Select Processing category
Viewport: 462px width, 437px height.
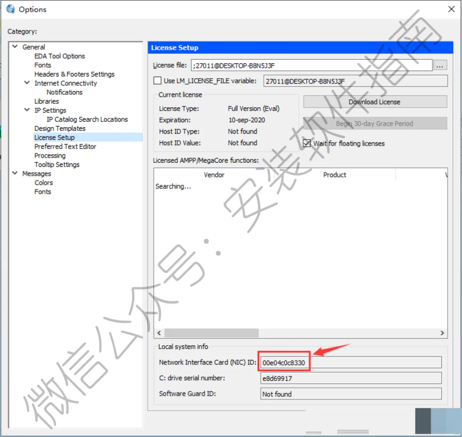click(50, 155)
